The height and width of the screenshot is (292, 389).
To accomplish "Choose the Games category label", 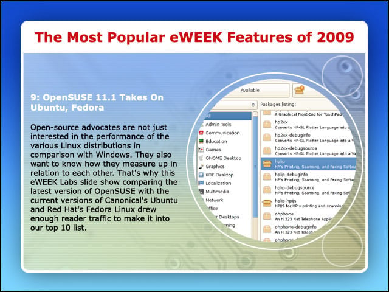I will [213, 150].
